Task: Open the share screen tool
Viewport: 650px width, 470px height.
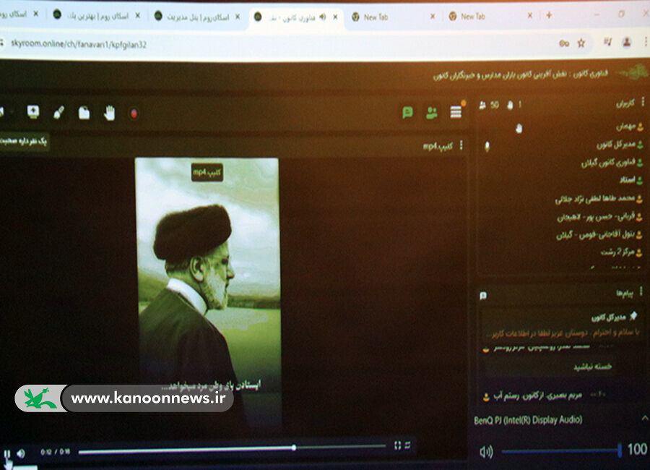Action: pos(33,112)
